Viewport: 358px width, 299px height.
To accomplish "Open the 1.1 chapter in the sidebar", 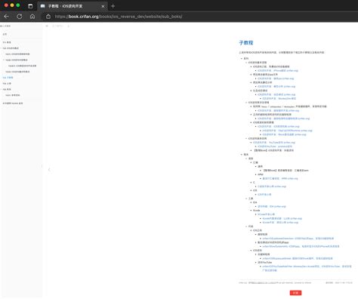I will point(7,42).
